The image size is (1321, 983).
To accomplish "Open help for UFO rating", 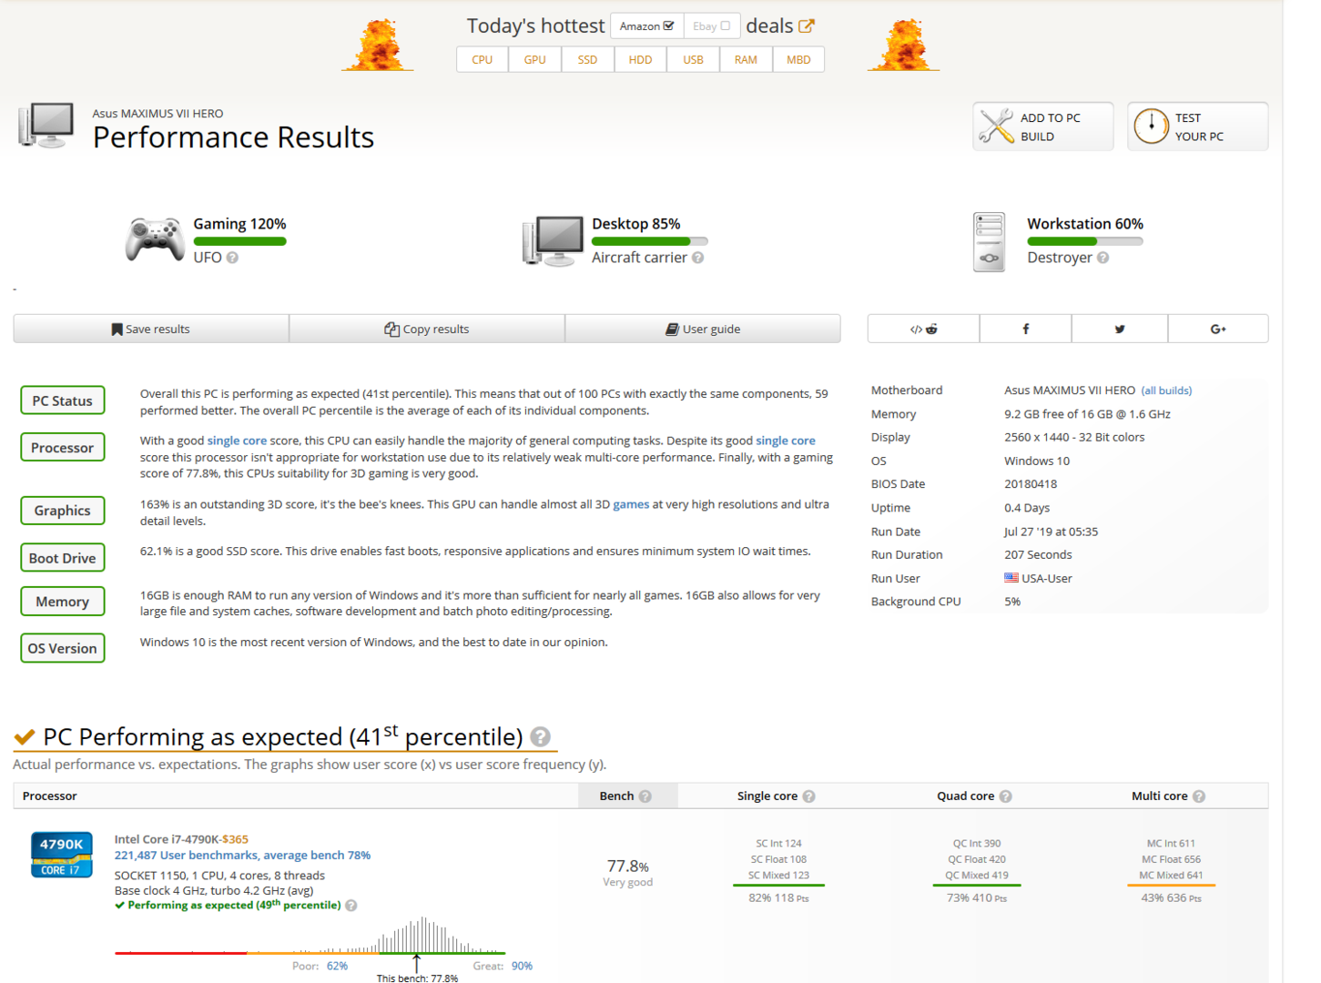I will pyautogui.click(x=232, y=258).
